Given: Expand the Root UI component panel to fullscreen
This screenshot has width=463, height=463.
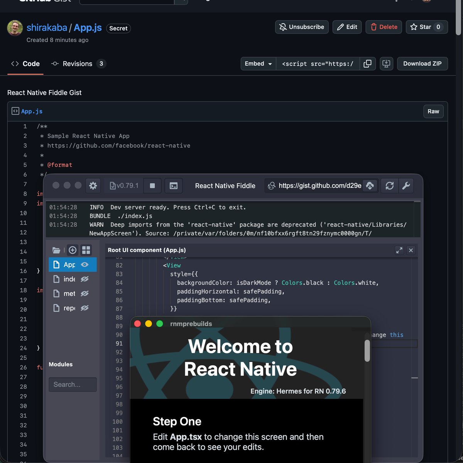Looking at the screenshot, I should pos(399,250).
